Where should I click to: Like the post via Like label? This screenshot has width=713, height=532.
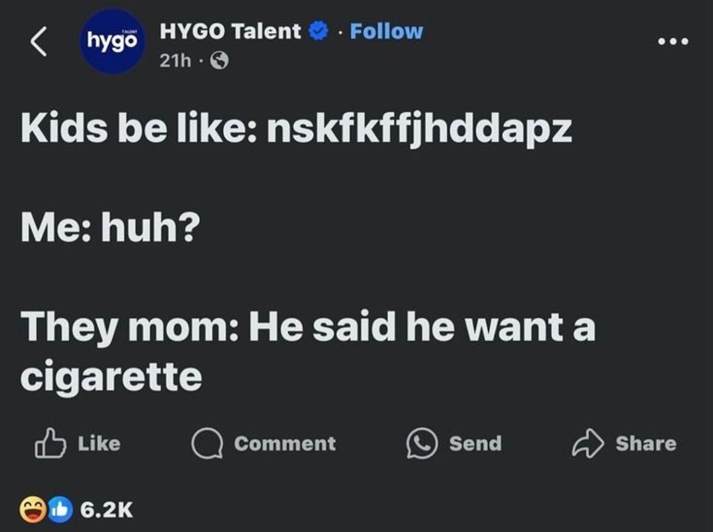tap(99, 444)
